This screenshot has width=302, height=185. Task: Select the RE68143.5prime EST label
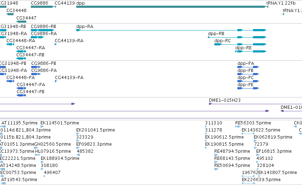click(x=232, y=158)
